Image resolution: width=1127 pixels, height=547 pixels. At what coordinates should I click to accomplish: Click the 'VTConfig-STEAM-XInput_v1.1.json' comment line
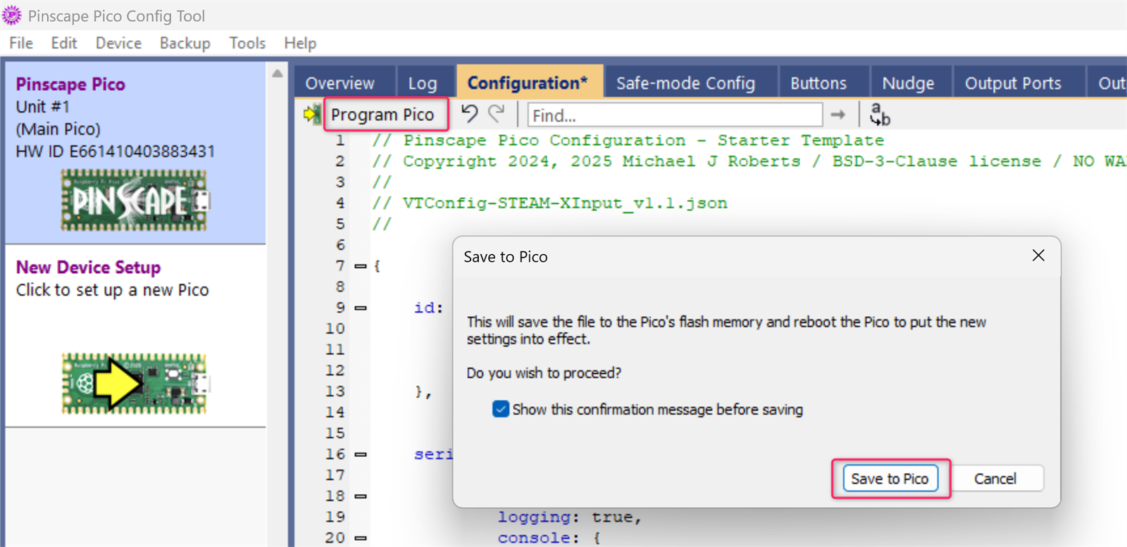(550, 203)
